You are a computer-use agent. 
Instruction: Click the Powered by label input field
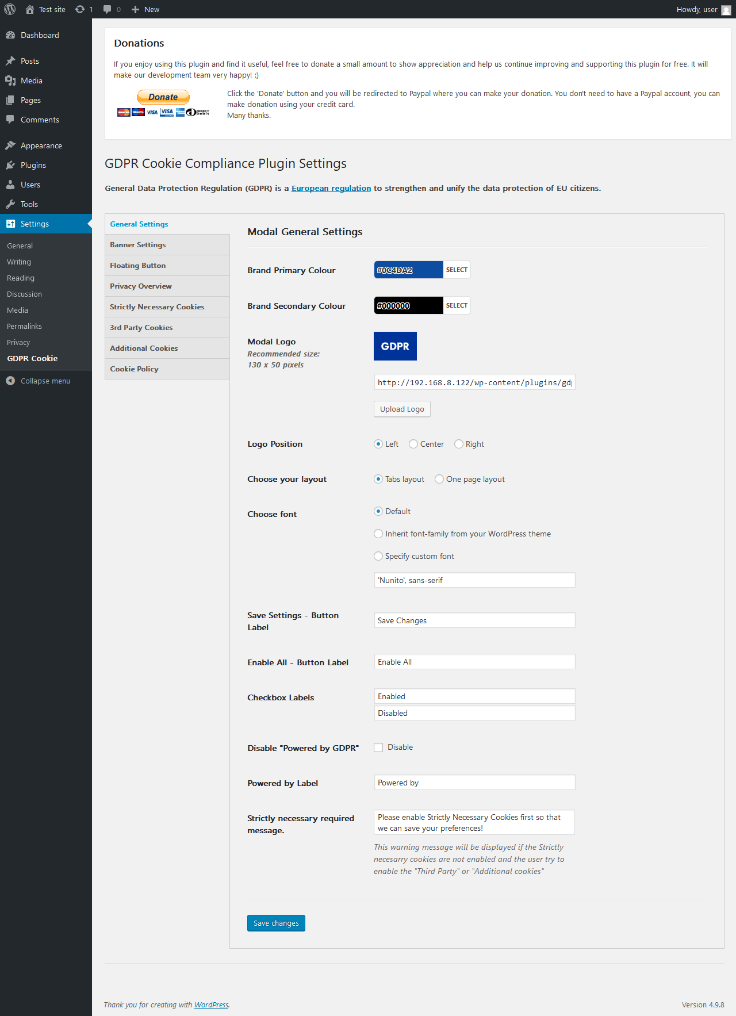pyautogui.click(x=474, y=783)
